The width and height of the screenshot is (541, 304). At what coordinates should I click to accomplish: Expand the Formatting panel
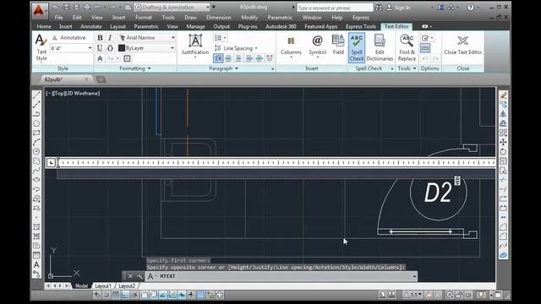click(135, 68)
